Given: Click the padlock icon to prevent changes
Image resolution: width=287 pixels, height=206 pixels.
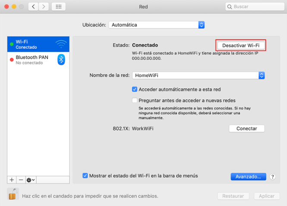Looking at the screenshot, I should 13,195.
